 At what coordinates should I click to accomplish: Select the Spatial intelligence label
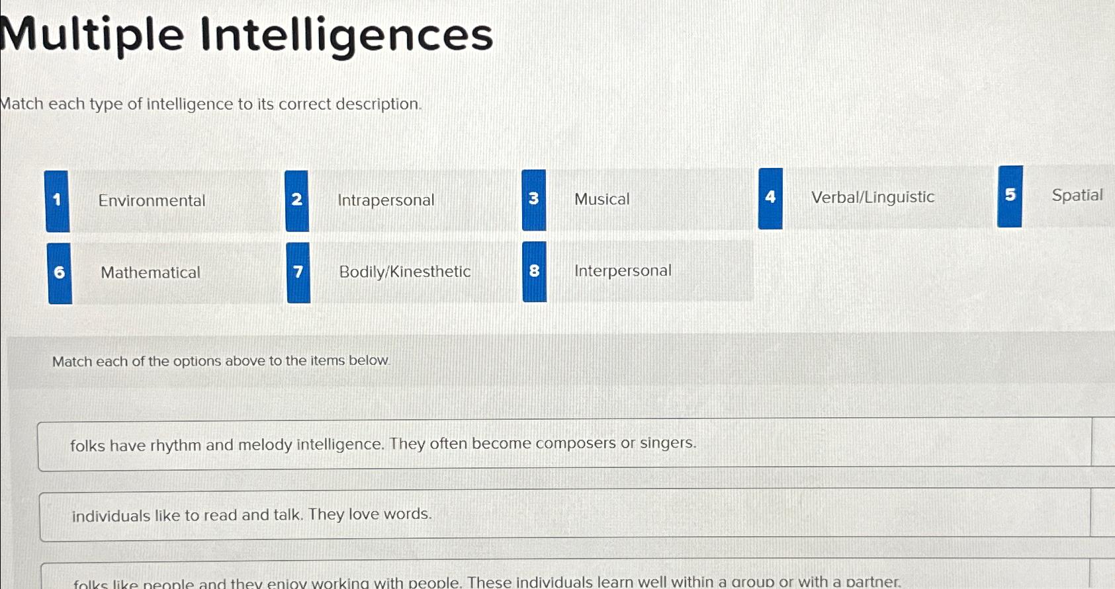pos(1077,195)
